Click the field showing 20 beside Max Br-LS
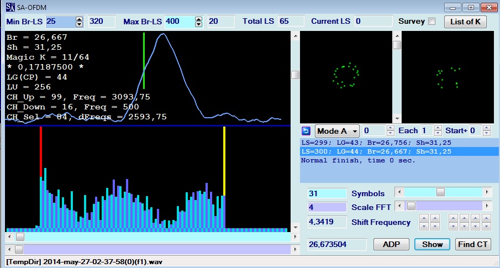Viewport: 500px width, 268px height. tap(221, 22)
